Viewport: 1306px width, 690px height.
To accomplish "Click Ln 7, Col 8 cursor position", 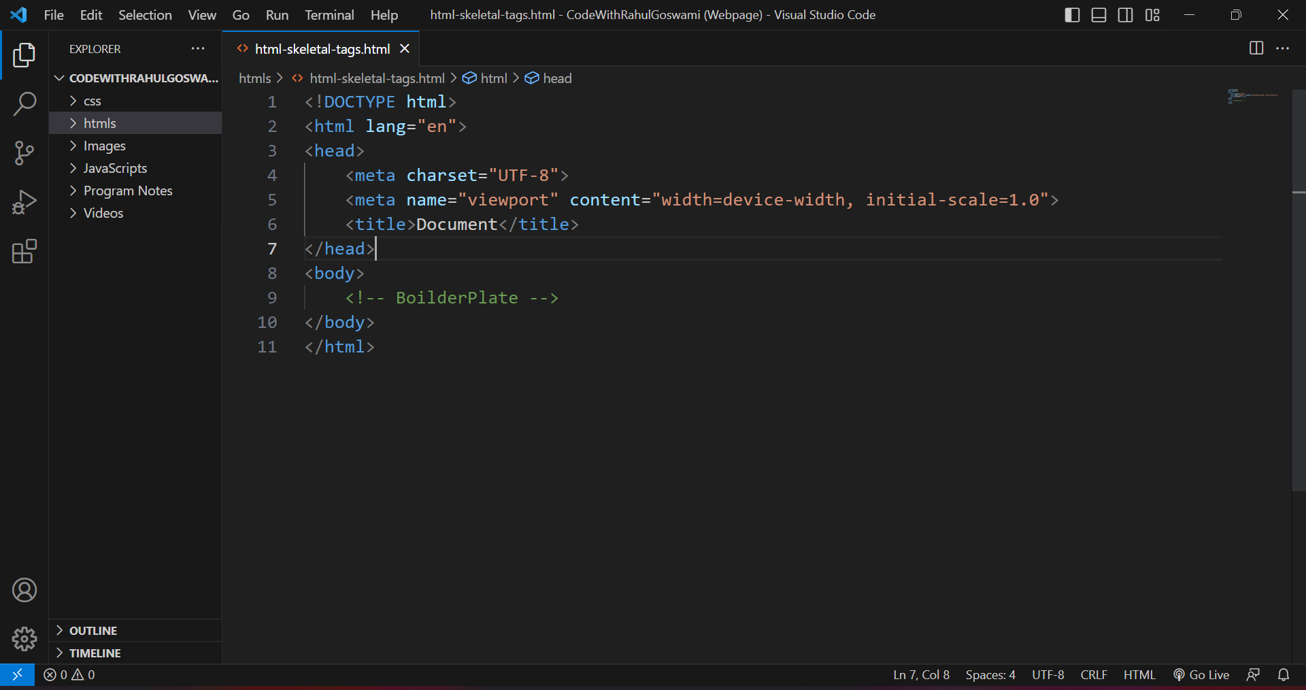I will [x=921, y=675].
